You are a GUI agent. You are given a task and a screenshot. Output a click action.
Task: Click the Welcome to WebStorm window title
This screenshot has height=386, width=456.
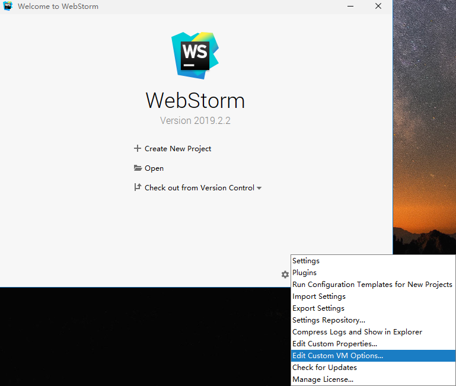tap(58, 7)
